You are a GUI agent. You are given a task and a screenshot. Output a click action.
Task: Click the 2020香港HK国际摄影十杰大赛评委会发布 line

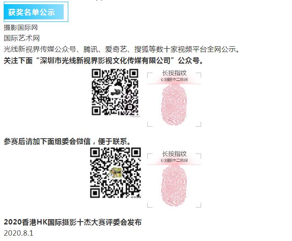73,222
